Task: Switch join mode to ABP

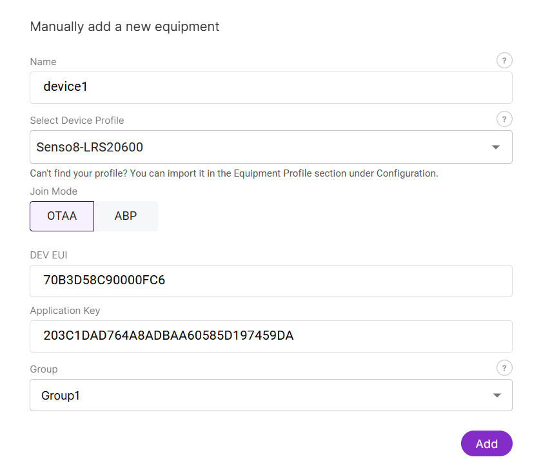Action: (x=126, y=216)
